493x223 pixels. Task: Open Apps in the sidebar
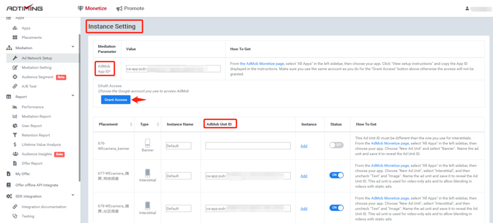26,28
